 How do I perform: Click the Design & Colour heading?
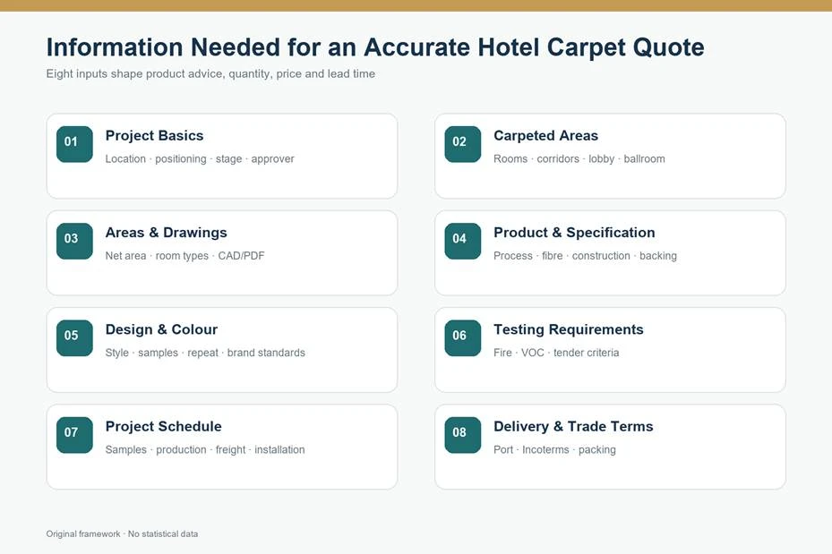[x=161, y=329]
